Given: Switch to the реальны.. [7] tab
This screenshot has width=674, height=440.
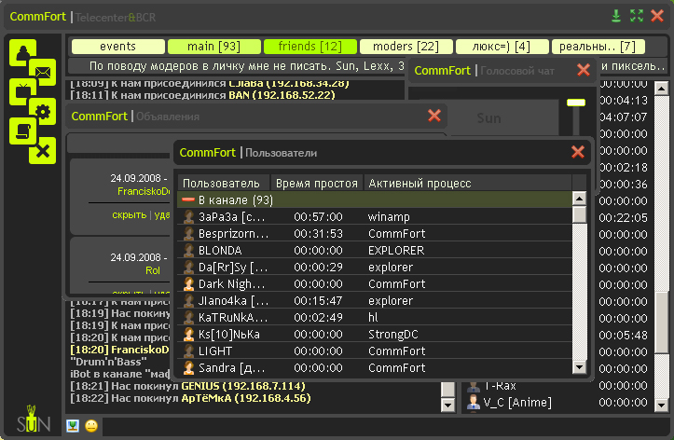Looking at the screenshot, I should coord(598,47).
